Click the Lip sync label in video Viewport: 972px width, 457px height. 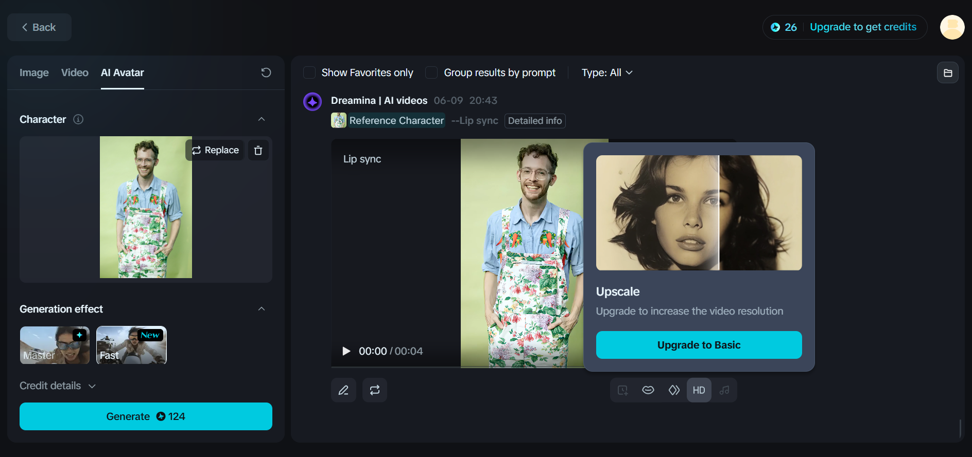(x=362, y=159)
